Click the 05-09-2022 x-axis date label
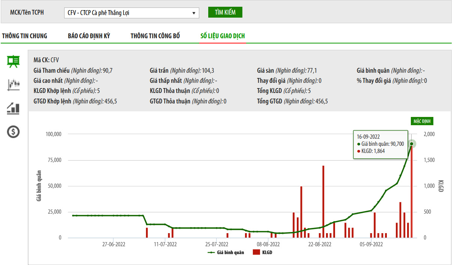This screenshot has height=265, width=454. [371, 244]
